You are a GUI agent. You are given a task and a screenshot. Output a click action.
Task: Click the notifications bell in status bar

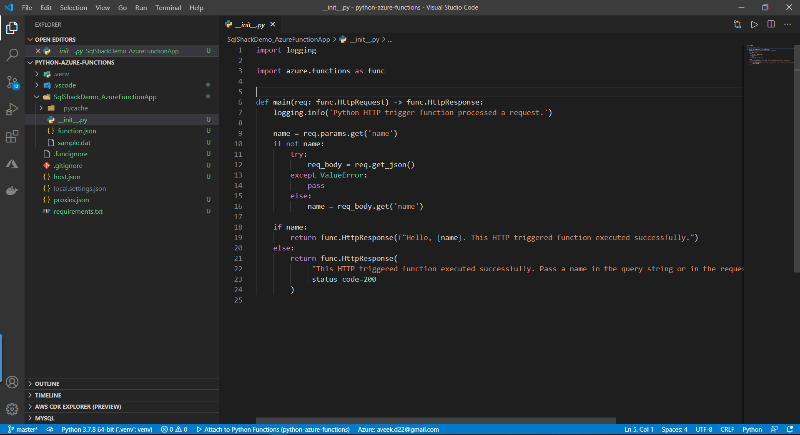790,429
